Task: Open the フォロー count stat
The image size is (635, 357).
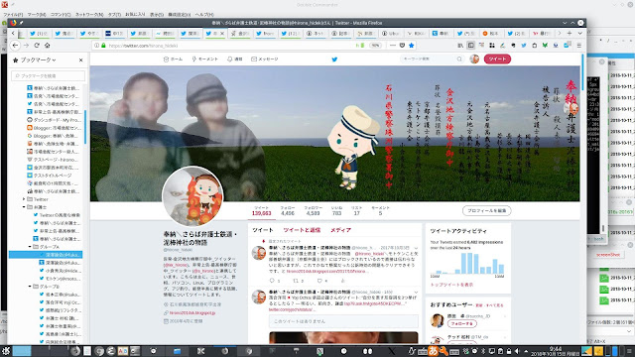Action: pos(288,210)
